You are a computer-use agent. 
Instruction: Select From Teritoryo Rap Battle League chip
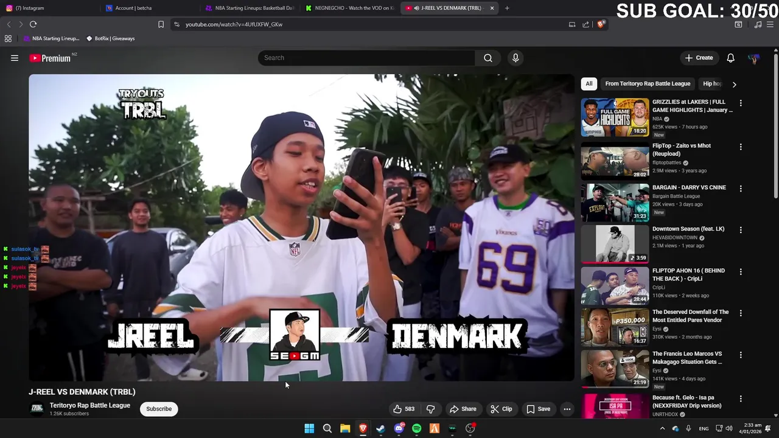[648, 84]
